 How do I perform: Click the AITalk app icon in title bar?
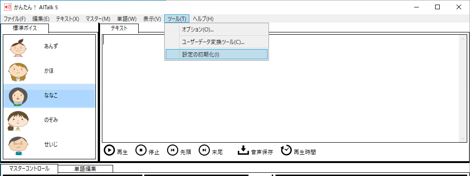8,7
